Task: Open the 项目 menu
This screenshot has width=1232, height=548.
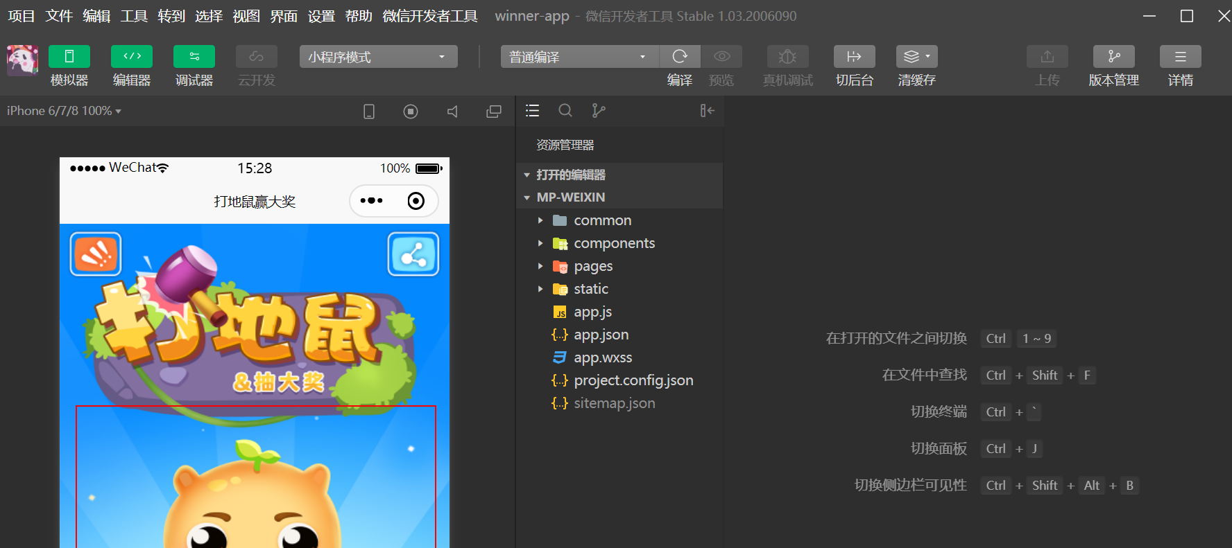Action: [22, 16]
